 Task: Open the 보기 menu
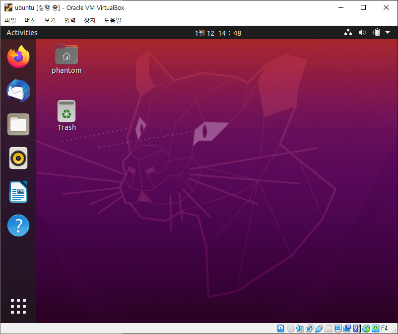(50, 20)
